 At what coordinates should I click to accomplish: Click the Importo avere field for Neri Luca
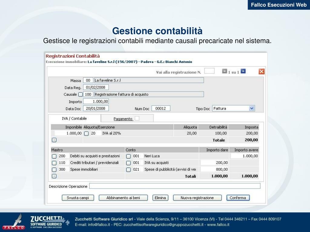pos(245,156)
